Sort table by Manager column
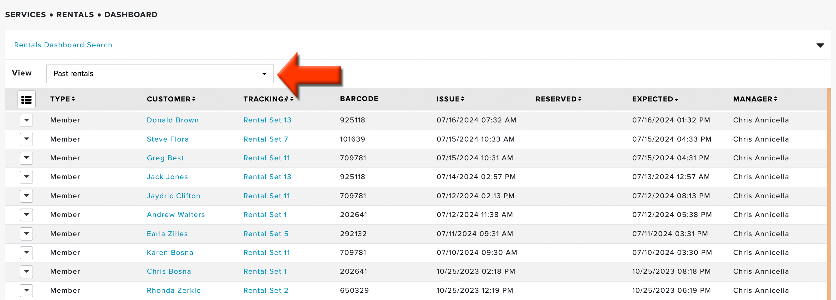Image resolution: width=836 pixels, height=300 pixels. 755,99
